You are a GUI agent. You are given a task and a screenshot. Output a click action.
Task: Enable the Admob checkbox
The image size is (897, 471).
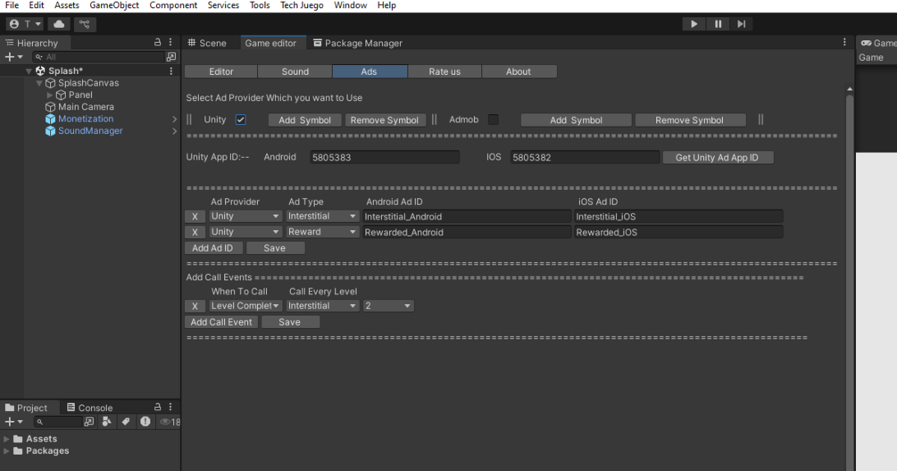493,120
